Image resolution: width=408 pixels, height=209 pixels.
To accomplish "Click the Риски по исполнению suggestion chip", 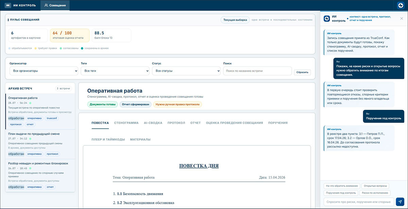I will (x=375, y=193).
